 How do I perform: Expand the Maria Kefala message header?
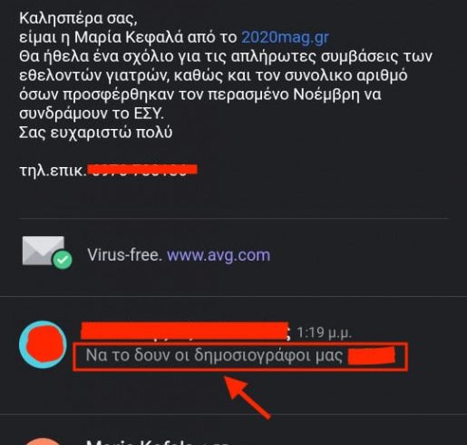(157, 441)
